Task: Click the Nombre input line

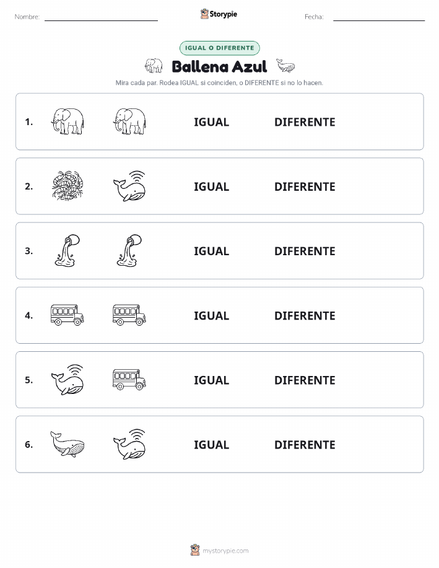Action: pyautogui.click(x=101, y=17)
